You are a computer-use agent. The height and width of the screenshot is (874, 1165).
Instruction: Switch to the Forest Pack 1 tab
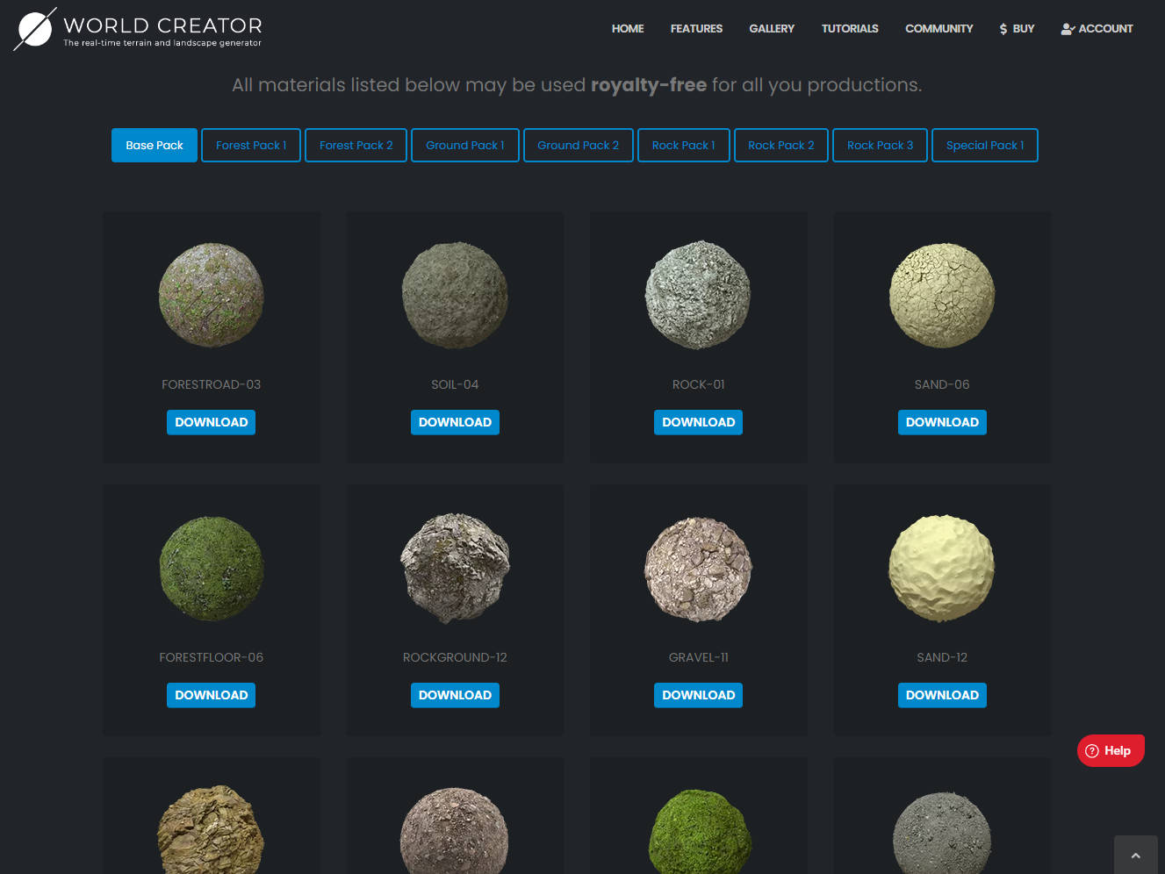tap(251, 146)
